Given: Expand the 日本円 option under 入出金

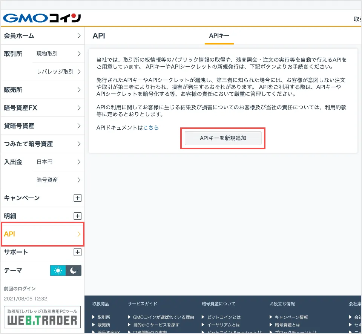Looking at the screenshot, I should (57, 162).
